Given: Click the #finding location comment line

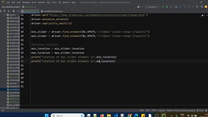Looking at the screenshot, I should click(x=45, y=45).
